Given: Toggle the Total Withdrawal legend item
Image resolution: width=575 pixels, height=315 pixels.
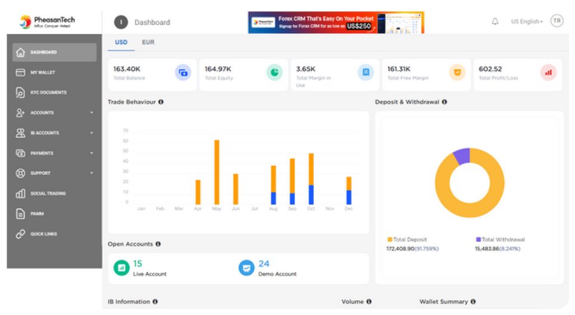Looking at the screenshot, I should 500,239.
